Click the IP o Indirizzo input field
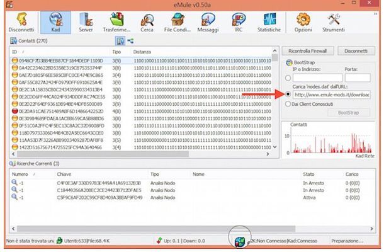This screenshot has width=384, height=252. coord(318,78)
